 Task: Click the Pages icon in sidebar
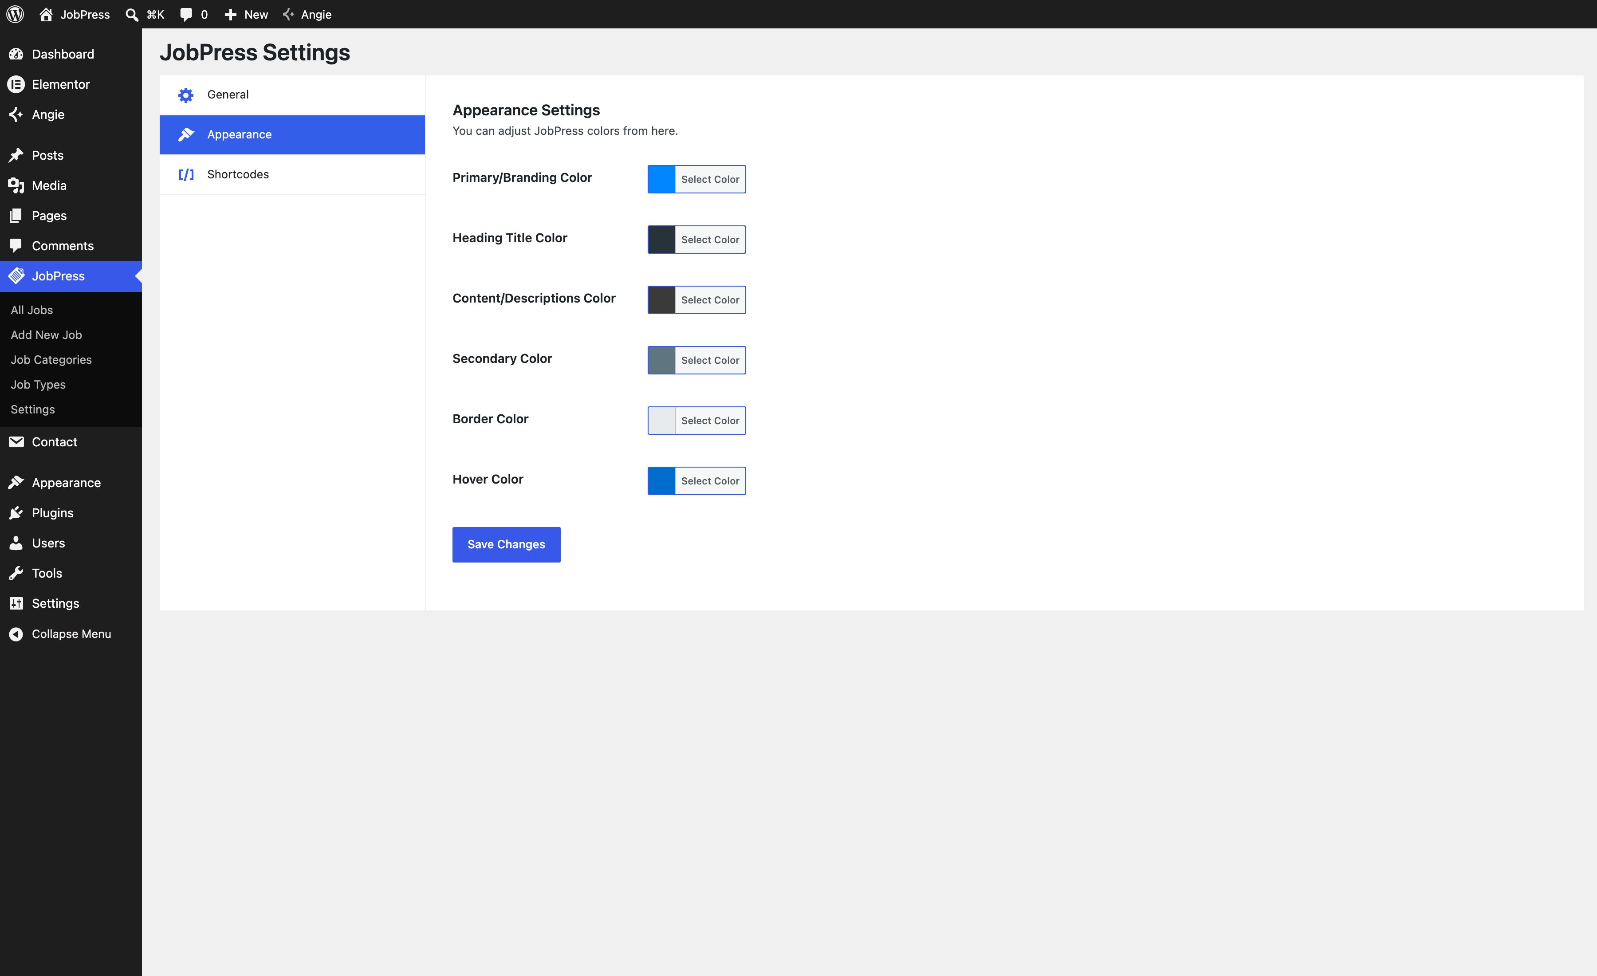pos(16,216)
